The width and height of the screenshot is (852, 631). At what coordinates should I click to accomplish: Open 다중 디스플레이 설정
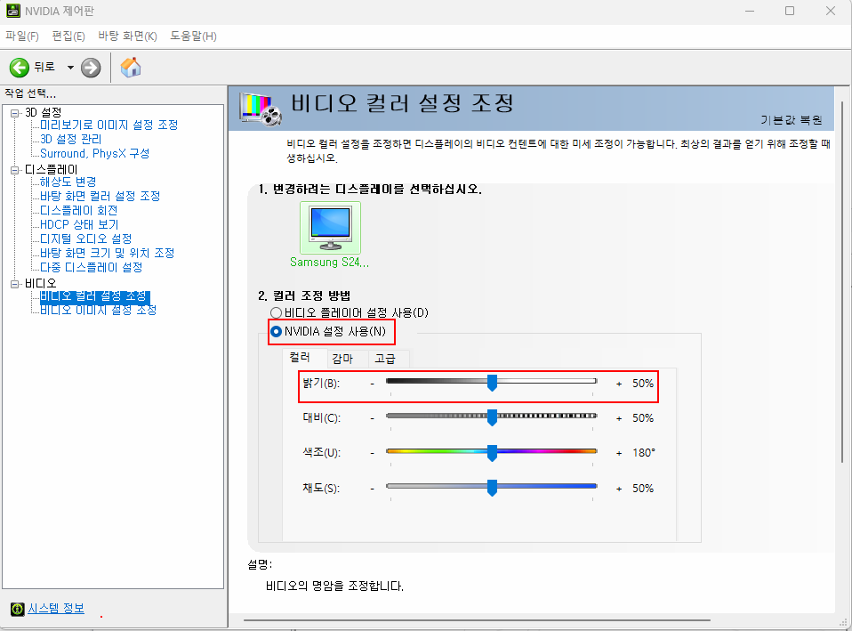tap(92, 267)
